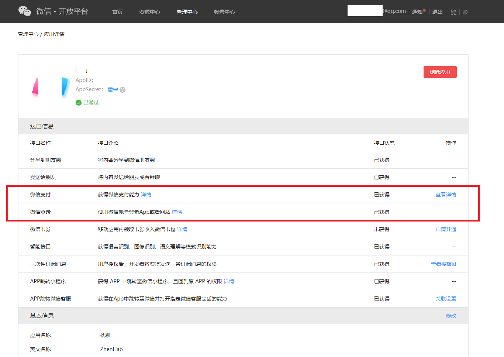Click 重置 link next to AppSecret
The image size is (504, 357).
tap(113, 90)
